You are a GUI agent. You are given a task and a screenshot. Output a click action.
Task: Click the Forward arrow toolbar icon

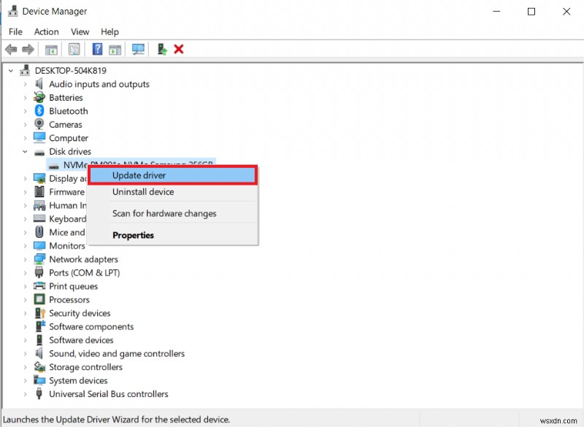(28, 49)
